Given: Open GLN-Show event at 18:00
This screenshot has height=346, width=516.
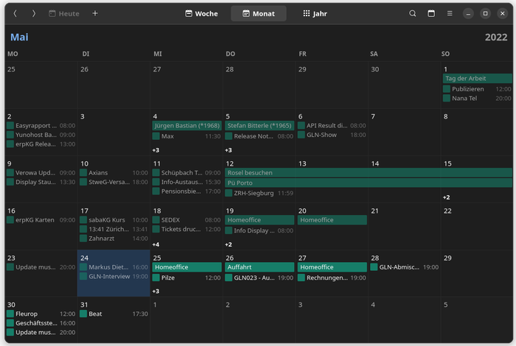Looking at the screenshot, I should point(332,135).
